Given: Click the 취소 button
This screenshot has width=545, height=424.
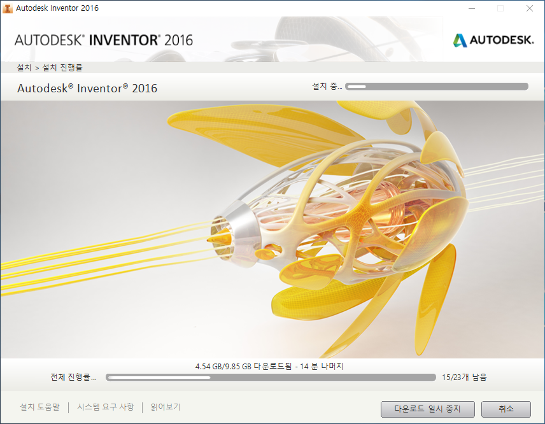Looking at the screenshot, I should tap(506, 409).
